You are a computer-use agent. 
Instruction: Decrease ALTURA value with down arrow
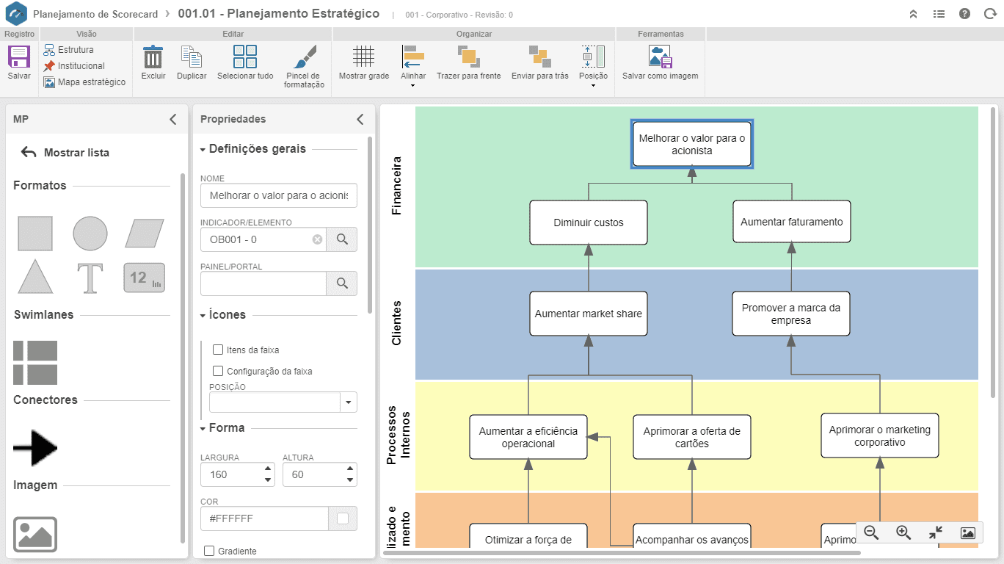tap(350, 480)
